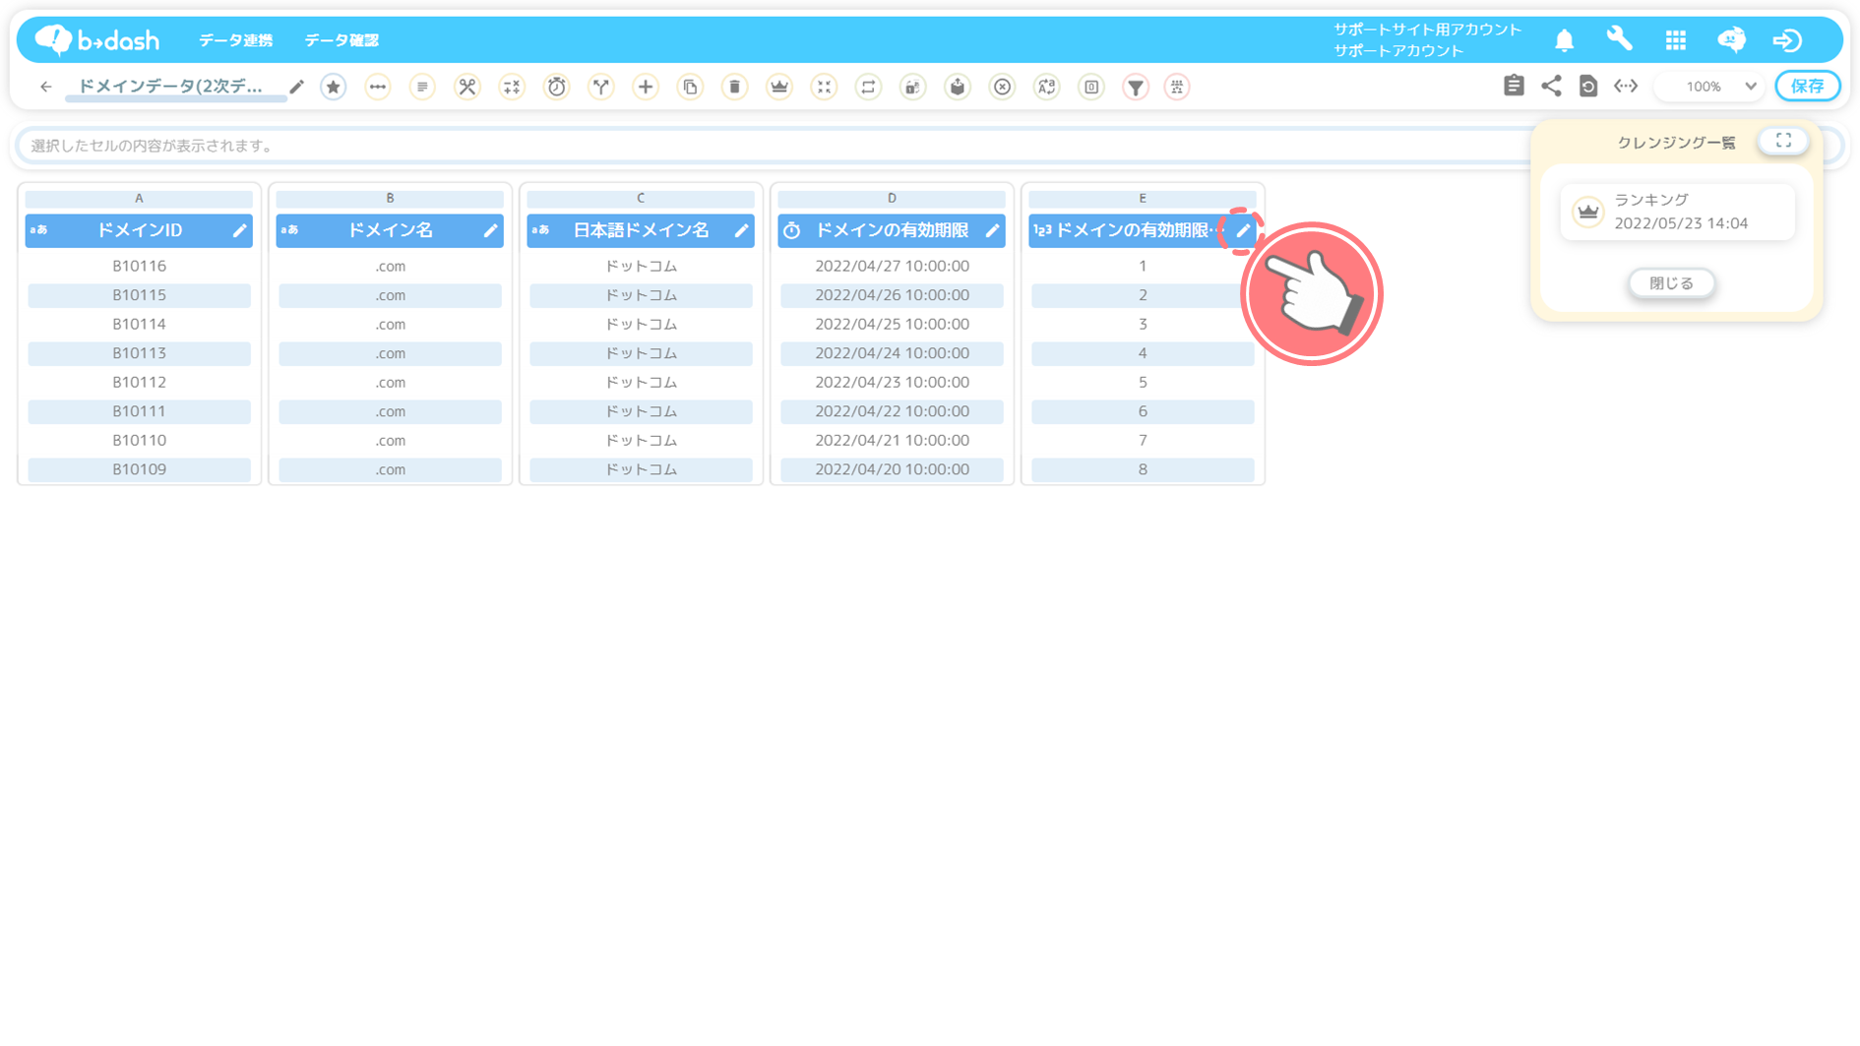The width and height of the screenshot is (1860, 1046).
Task: Edit the 日本語ドメイン名 column header
Action: [741, 230]
